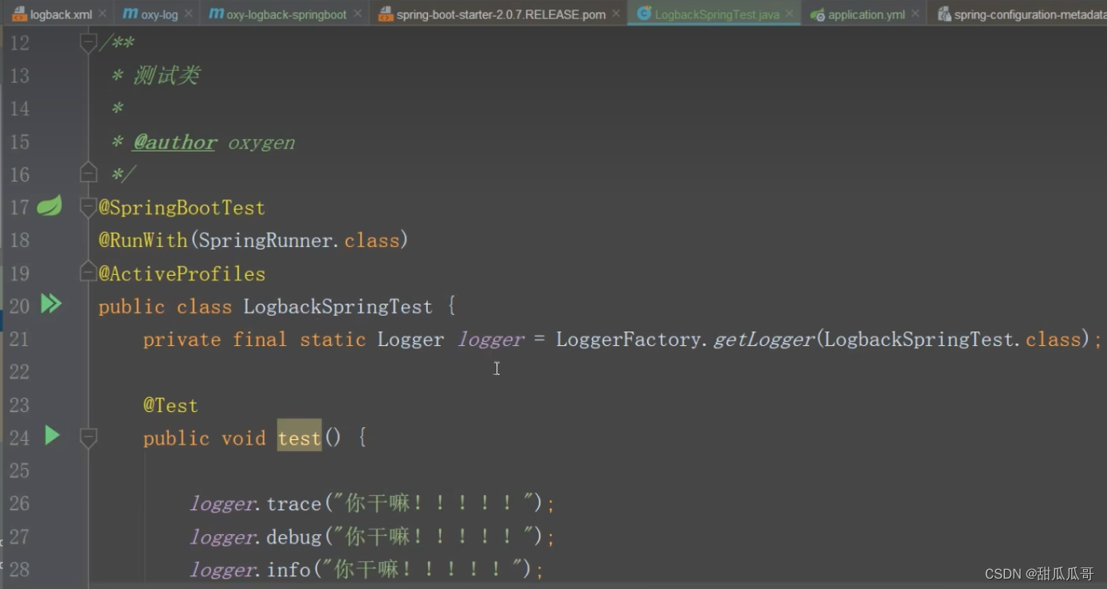Click the Spring bean leaf gutter icon
This screenshot has height=589, width=1107.
(49, 206)
